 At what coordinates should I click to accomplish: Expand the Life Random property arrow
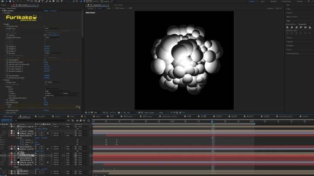[5, 102]
